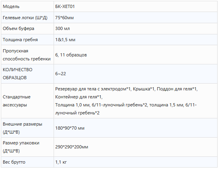The image size is (218, 170).
Task: Select the package size 290*290*200мм
Action: pyautogui.click(x=72, y=147)
